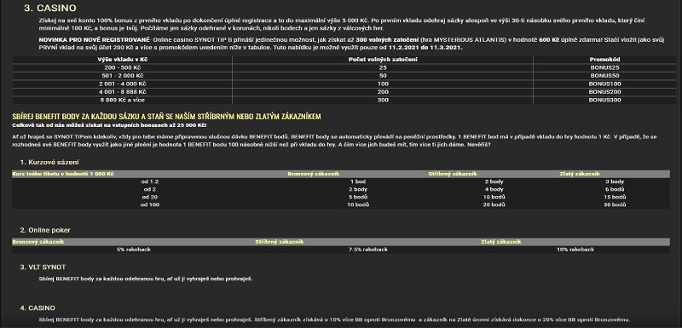Click the "Kurz tvého tiketu v hodnotě 1 000 Kč" header
Image resolution: width=682 pixels, height=328 pixels.
63,174
